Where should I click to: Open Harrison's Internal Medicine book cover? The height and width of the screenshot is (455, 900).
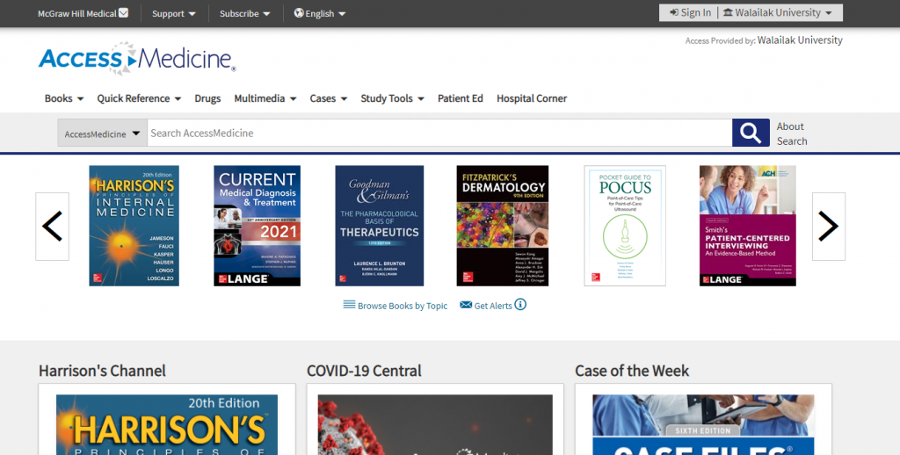coord(134,226)
